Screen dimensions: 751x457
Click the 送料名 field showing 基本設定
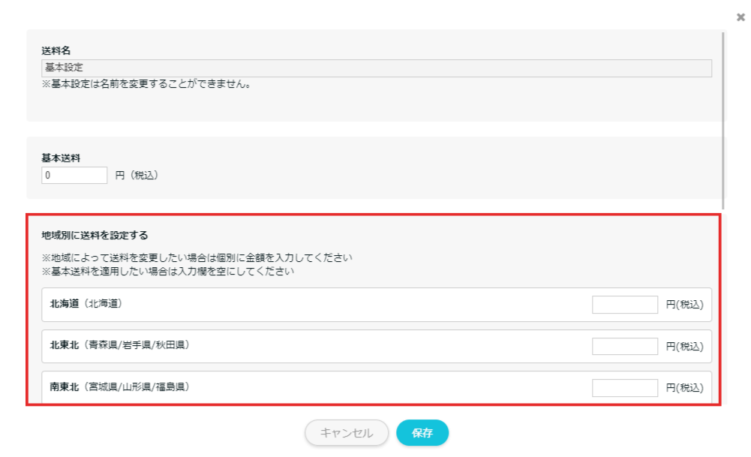pyautogui.click(x=376, y=68)
